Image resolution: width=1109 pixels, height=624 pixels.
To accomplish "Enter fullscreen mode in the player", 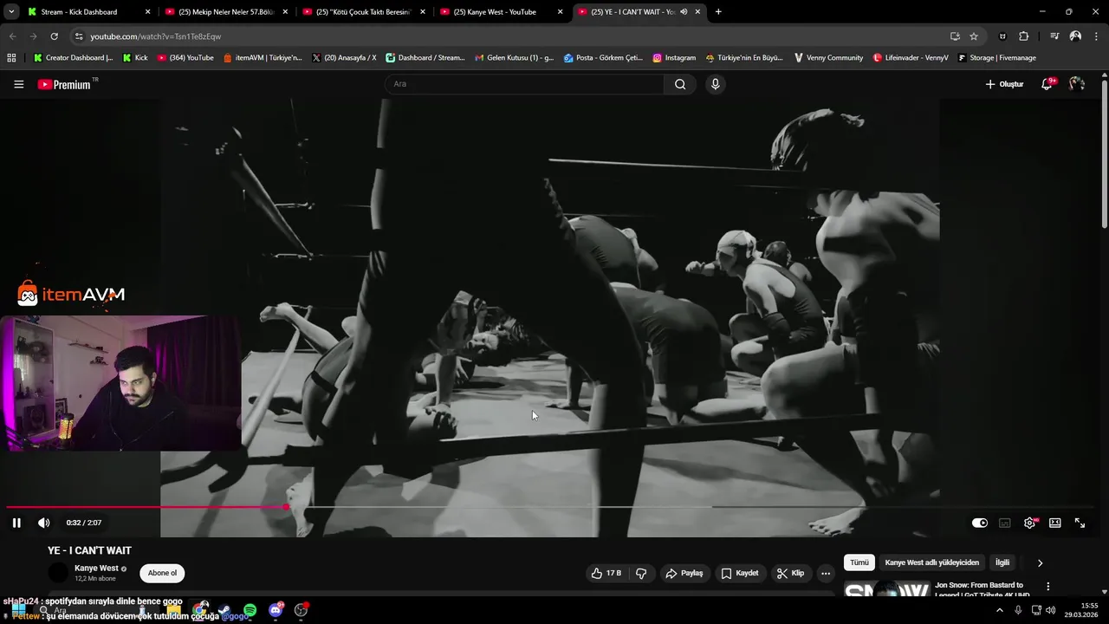I will [x=1080, y=523].
